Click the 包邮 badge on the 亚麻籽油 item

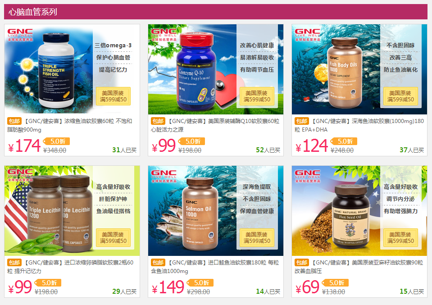pos(302,263)
